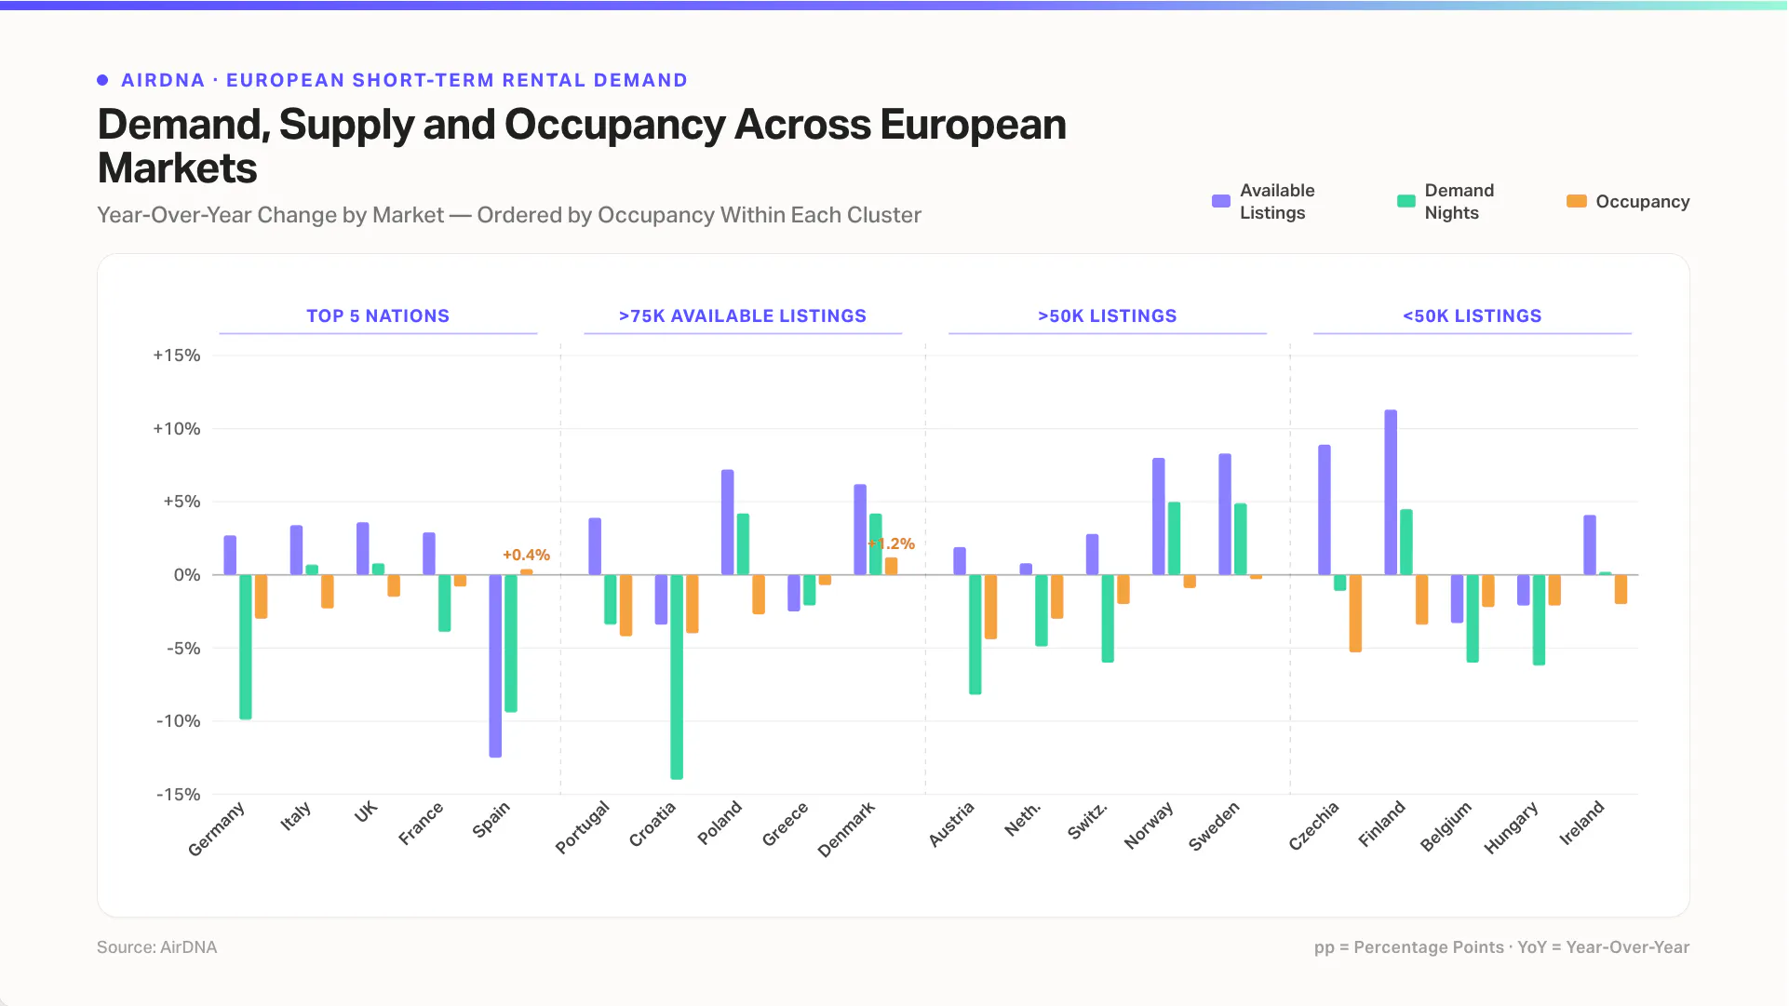Click the Switz. axis label
1789x1006 pixels.
click(x=1087, y=821)
